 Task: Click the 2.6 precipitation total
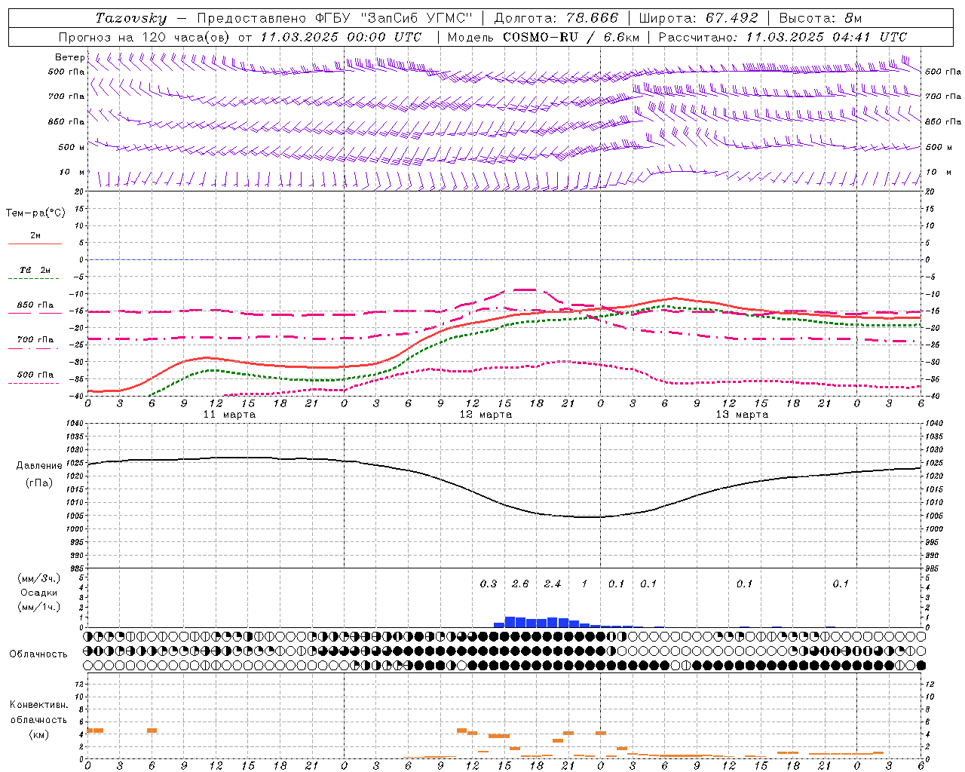tap(520, 584)
